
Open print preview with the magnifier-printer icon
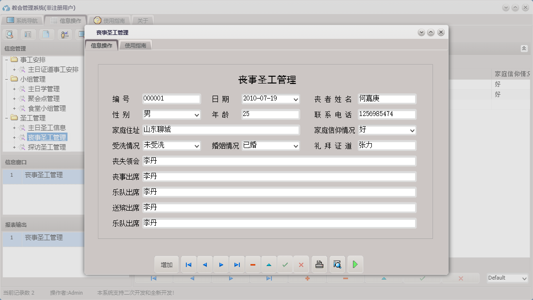(x=337, y=264)
